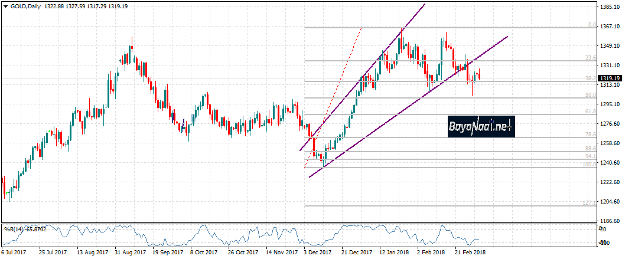Click the 1204.60 price axis label

point(608,202)
